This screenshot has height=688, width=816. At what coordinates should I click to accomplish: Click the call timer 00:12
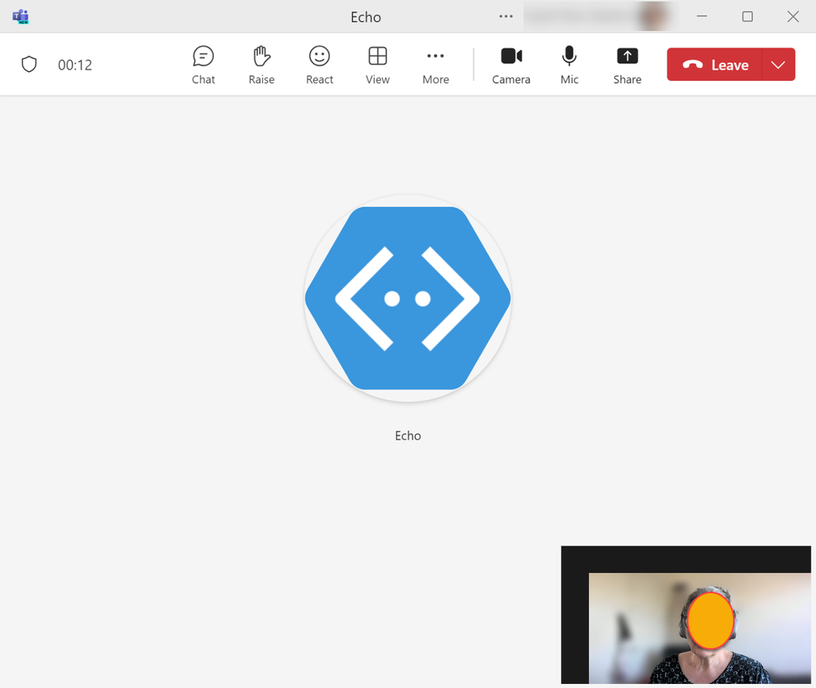(75, 65)
